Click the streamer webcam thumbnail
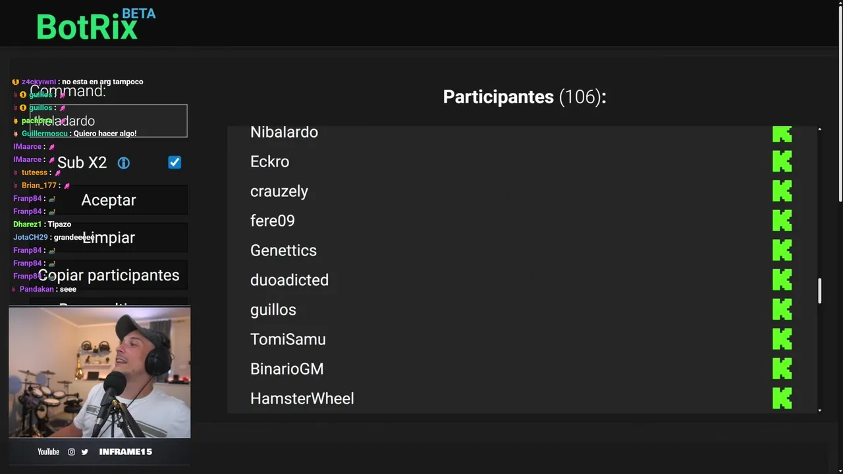843x474 pixels. pos(99,372)
